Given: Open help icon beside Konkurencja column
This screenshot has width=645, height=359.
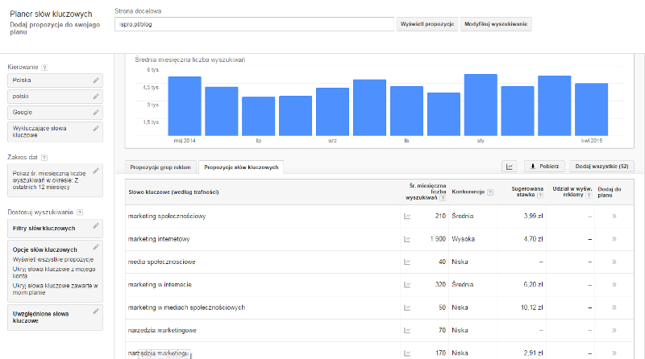Looking at the screenshot, I should 490,192.
